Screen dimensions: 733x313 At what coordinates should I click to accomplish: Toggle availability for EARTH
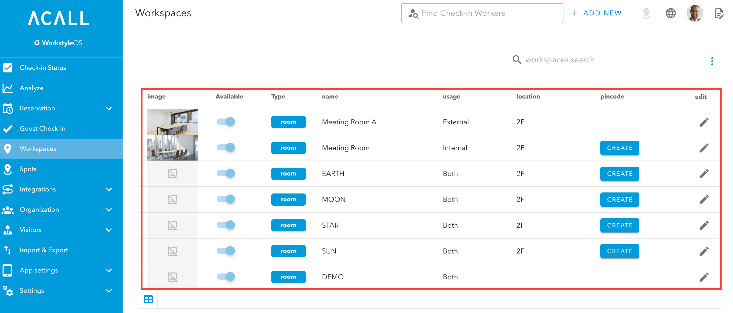226,173
